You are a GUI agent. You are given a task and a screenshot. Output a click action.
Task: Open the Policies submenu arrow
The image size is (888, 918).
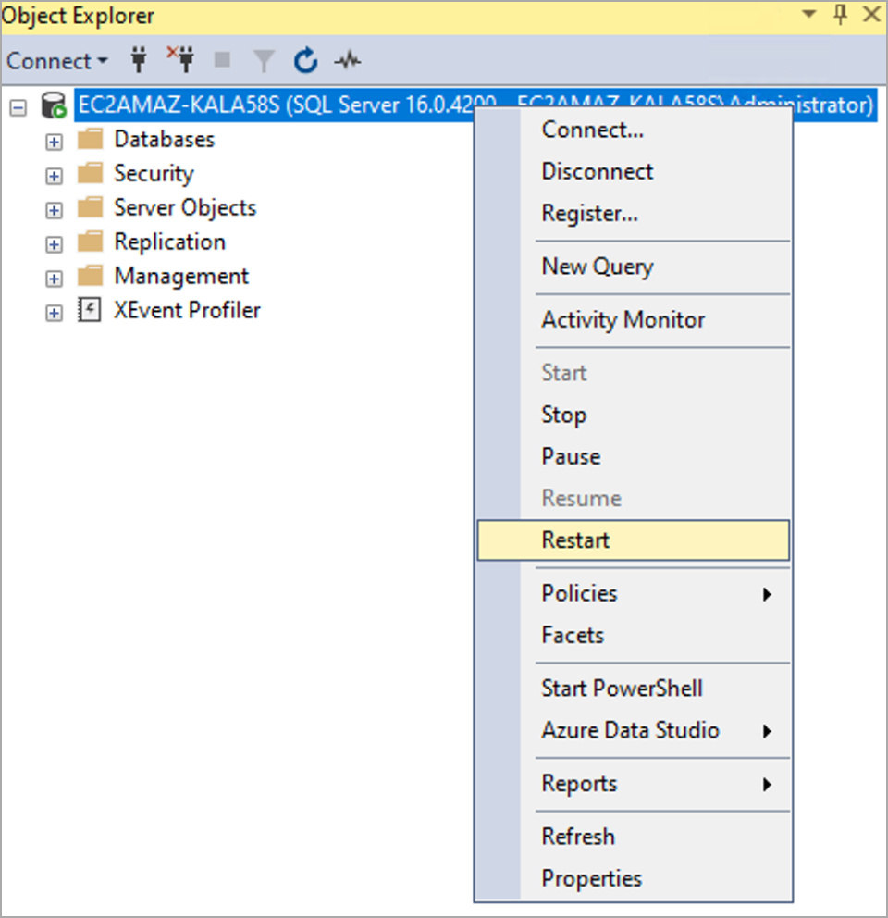767,595
